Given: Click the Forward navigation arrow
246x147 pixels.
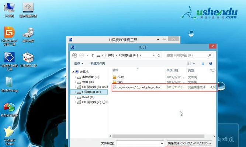Looking at the screenshot, I should click(x=82, y=55).
